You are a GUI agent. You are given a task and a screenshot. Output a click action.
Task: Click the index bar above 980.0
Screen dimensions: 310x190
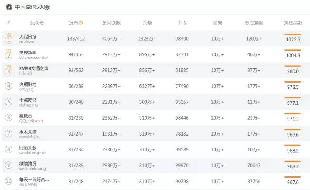[x=293, y=66]
